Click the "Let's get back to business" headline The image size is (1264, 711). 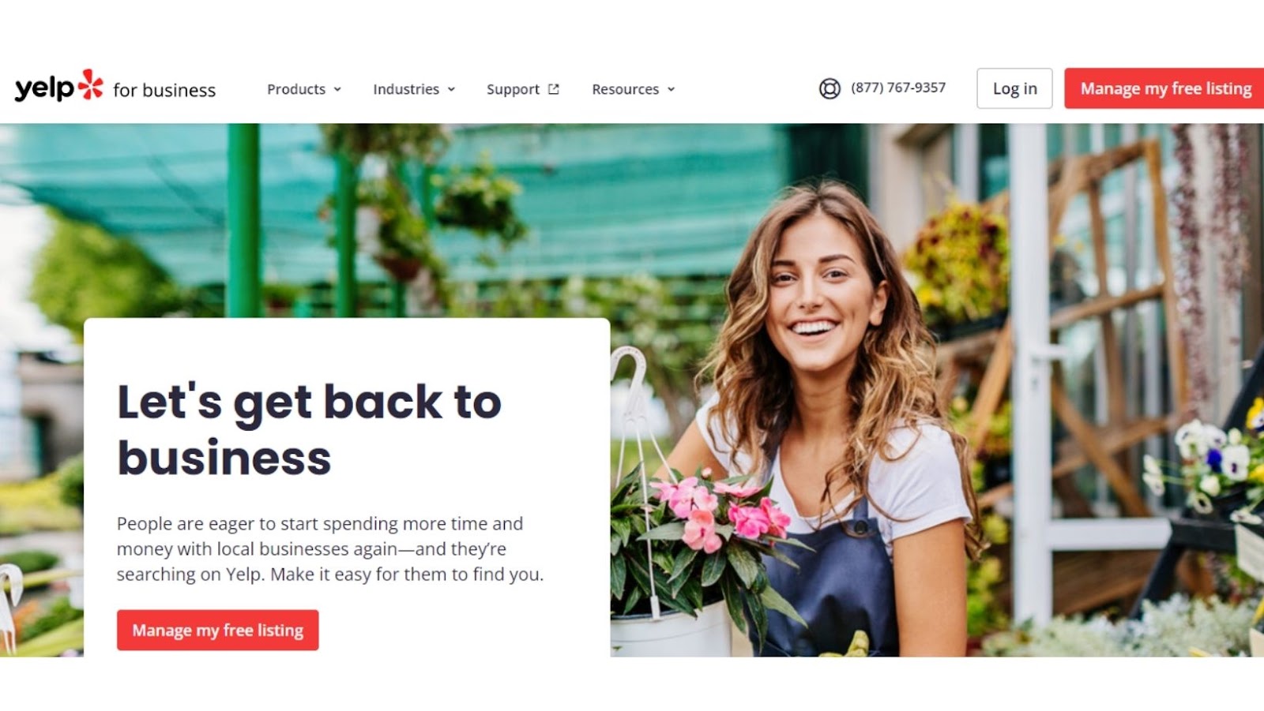(309, 429)
